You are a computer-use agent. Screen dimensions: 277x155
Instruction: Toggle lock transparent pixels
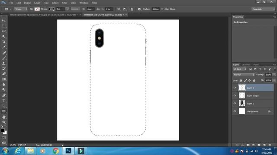(241, 81)
